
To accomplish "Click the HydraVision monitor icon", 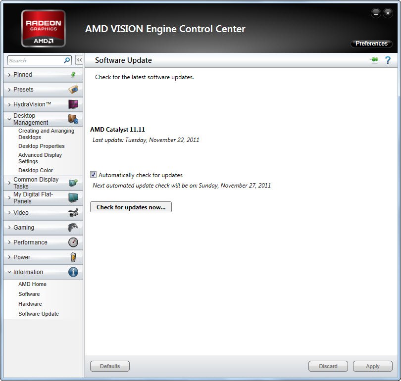I will tap(73, 104).
